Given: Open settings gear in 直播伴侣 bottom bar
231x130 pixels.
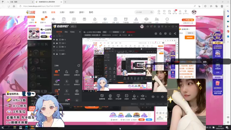Looking at the screenshot, I should click(x=162, y=97).
